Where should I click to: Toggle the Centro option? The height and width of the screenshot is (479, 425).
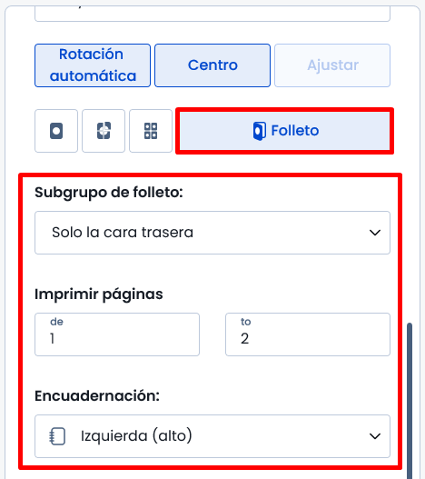[212, 65]
